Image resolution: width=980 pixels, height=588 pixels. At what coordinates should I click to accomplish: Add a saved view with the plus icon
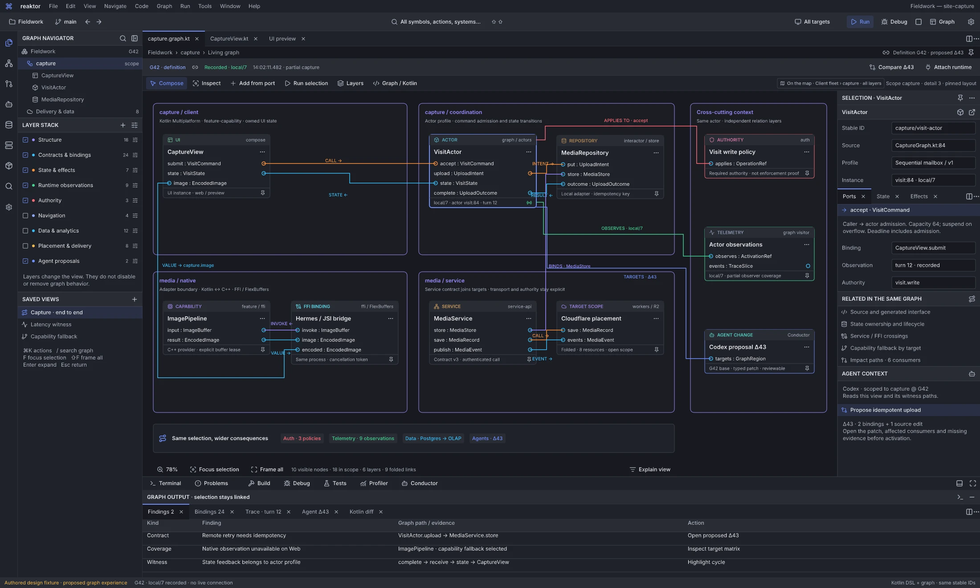coord(135,299)
